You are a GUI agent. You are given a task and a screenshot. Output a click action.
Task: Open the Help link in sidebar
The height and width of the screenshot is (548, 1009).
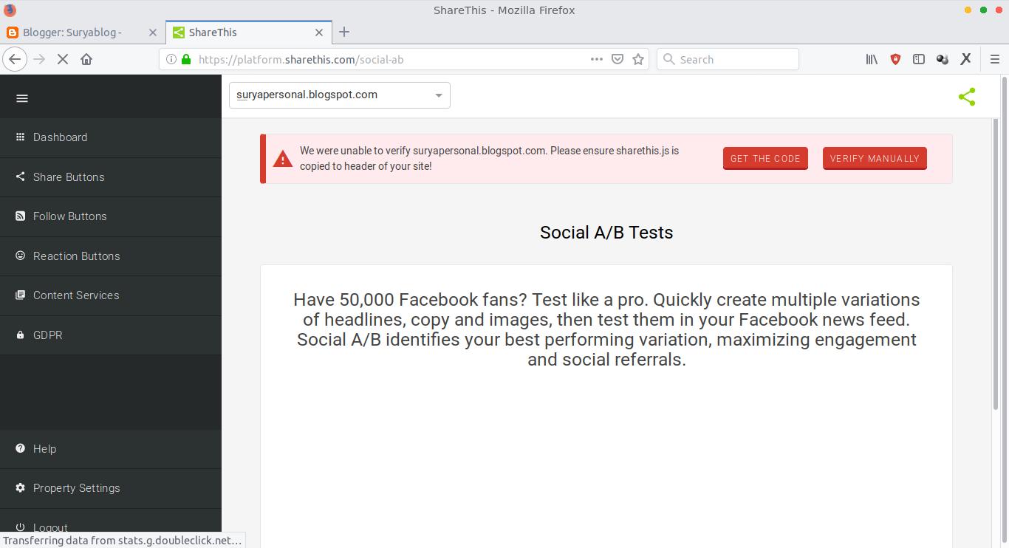pyautogui.click(x=111, y=449)
